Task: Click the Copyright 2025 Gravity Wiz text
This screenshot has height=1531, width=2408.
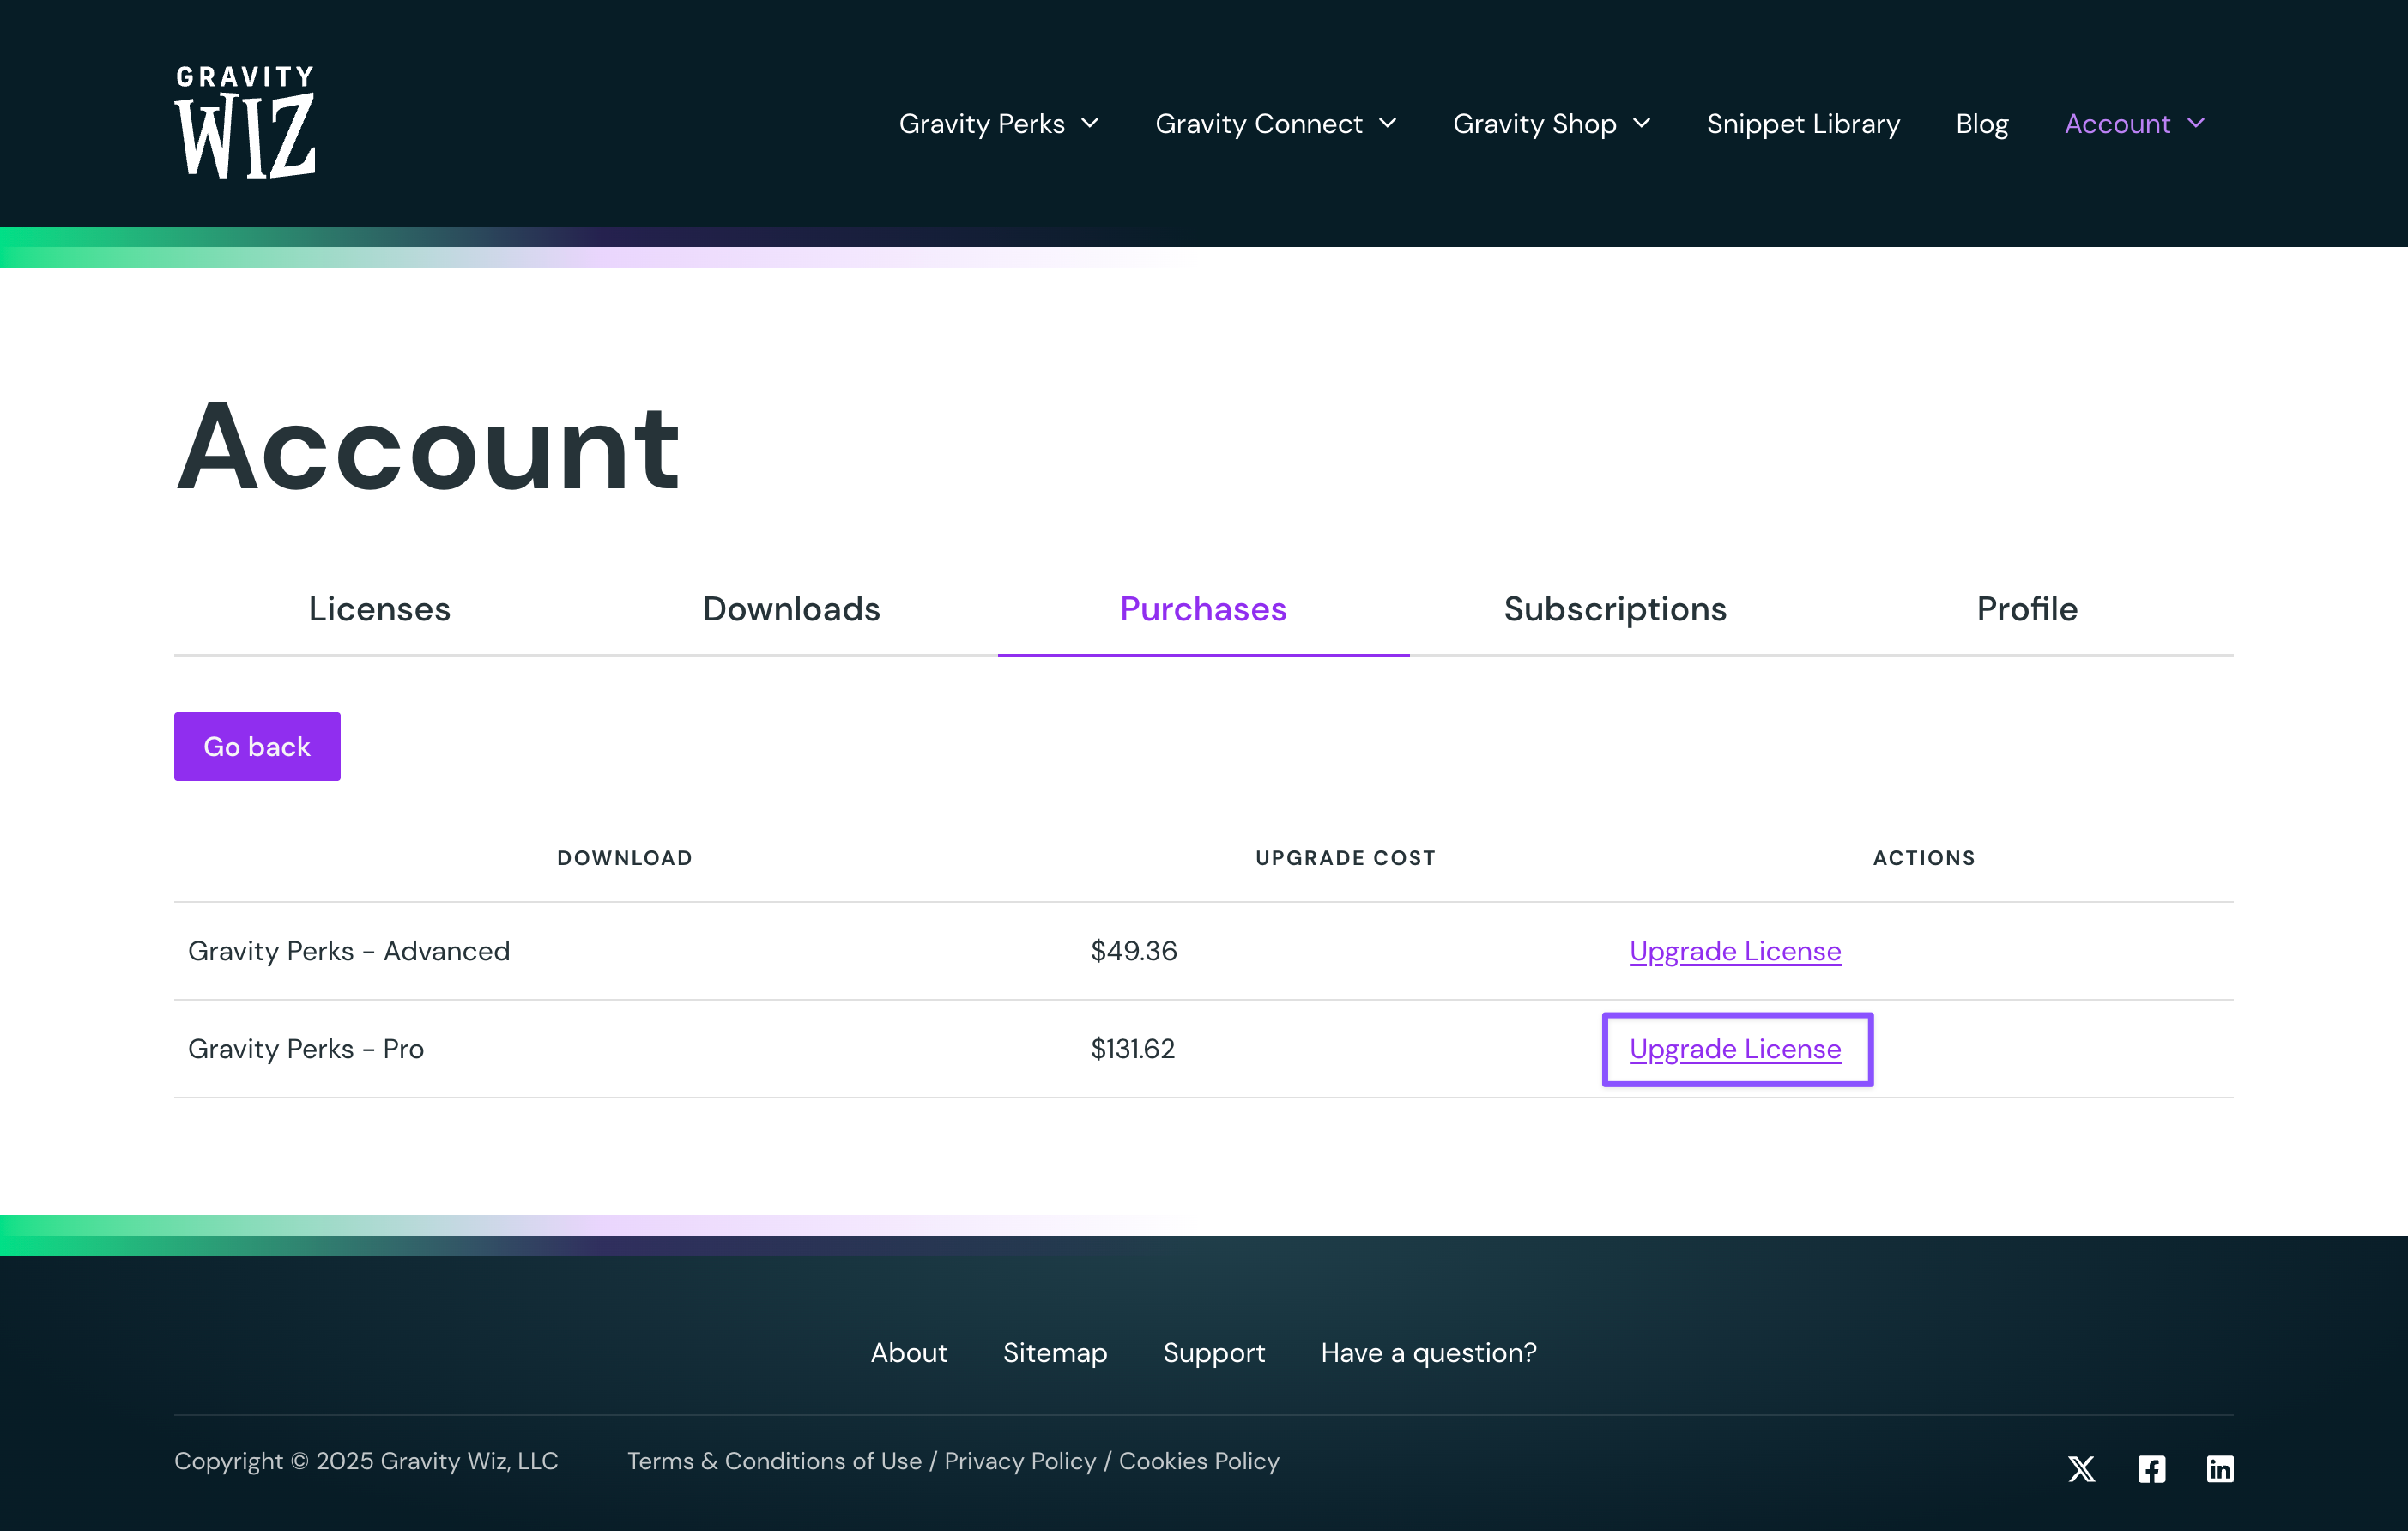Action: pyautogui.click(x=366, y=1461)
